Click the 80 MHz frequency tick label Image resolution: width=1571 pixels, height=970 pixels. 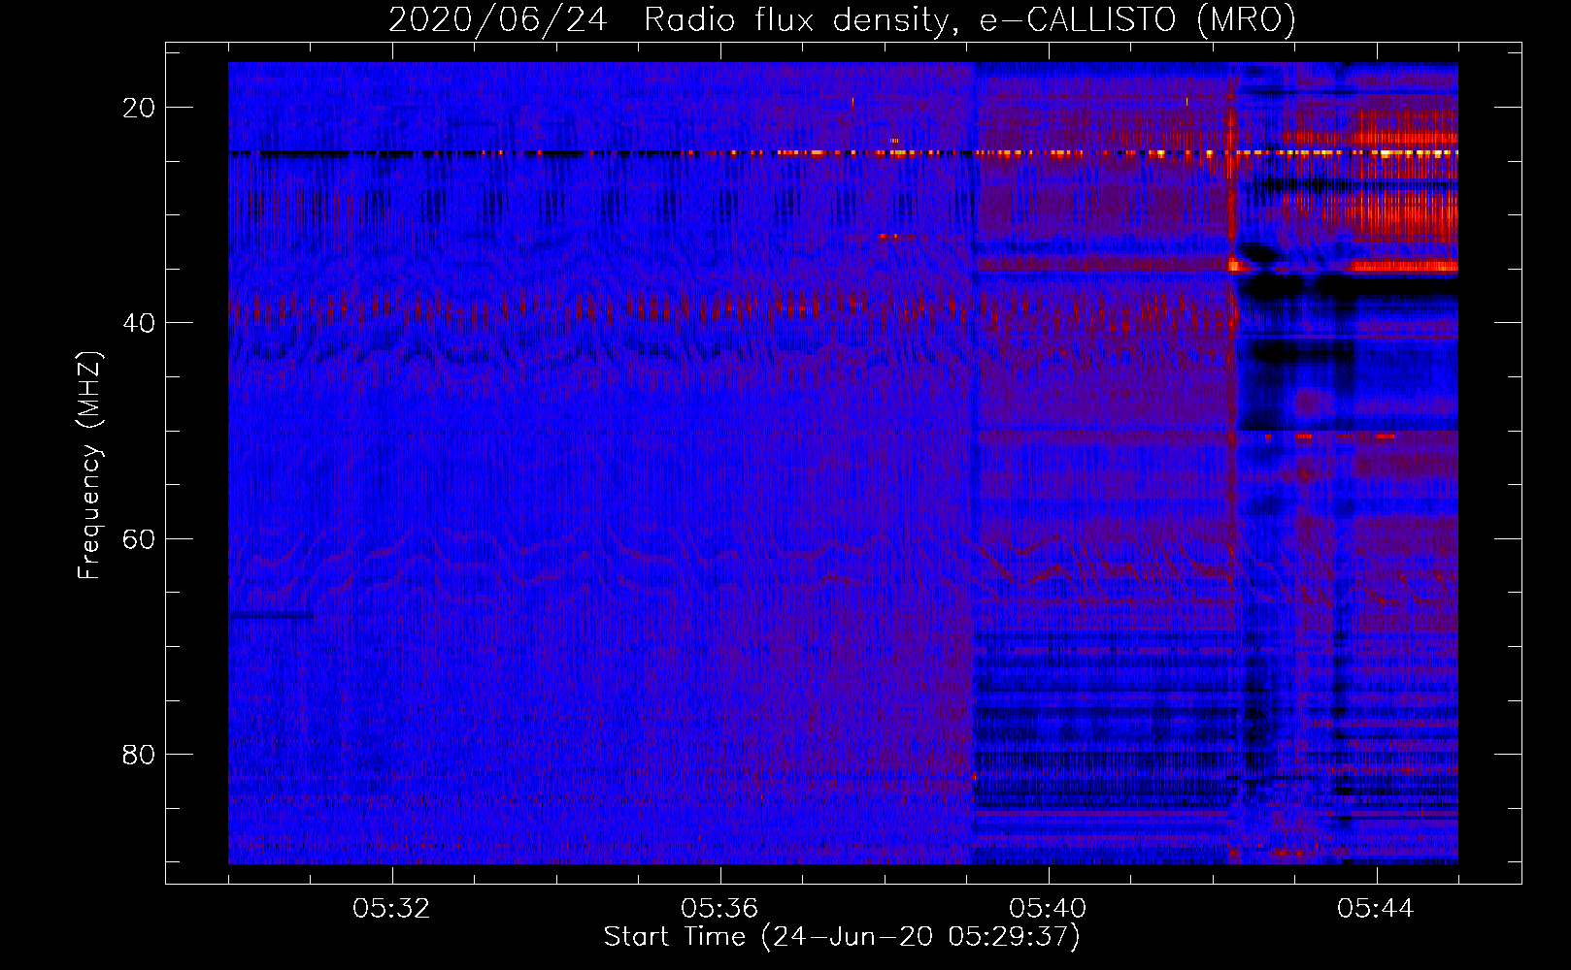[139, 755]
